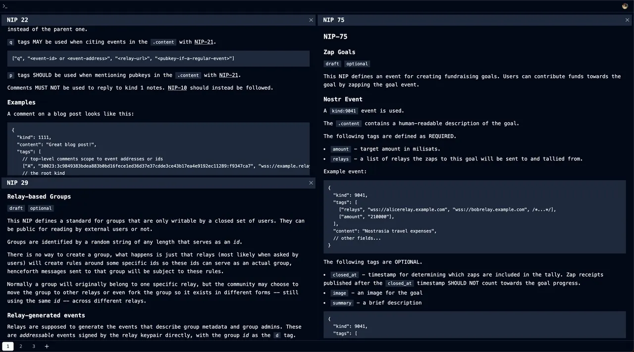Click the kind:9041 inline code label
634x352 pixels.
click(344, 111)
